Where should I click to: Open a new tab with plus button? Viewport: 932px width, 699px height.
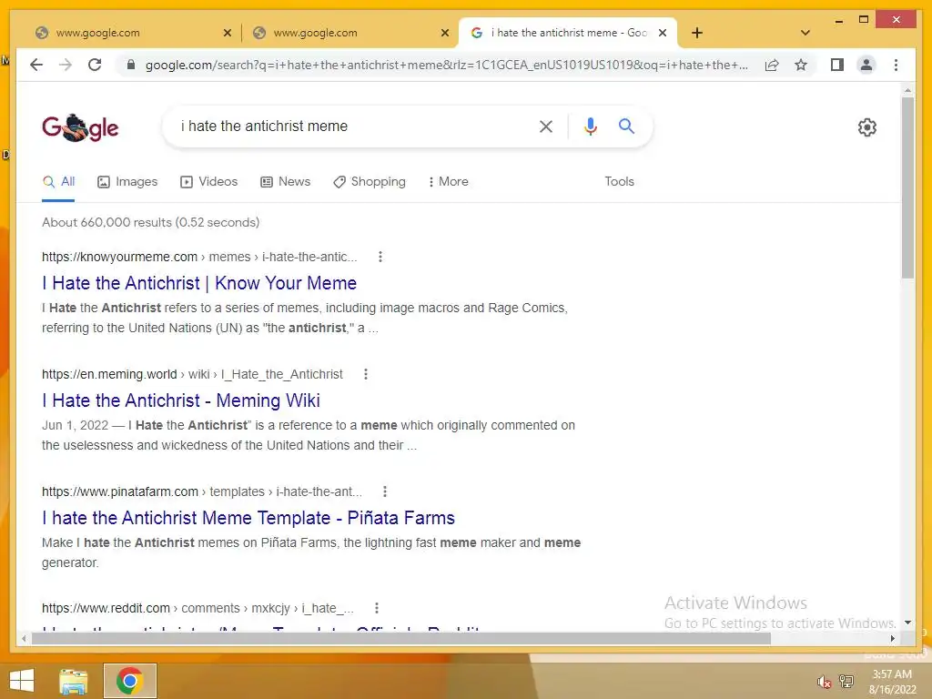coord(697,33)
